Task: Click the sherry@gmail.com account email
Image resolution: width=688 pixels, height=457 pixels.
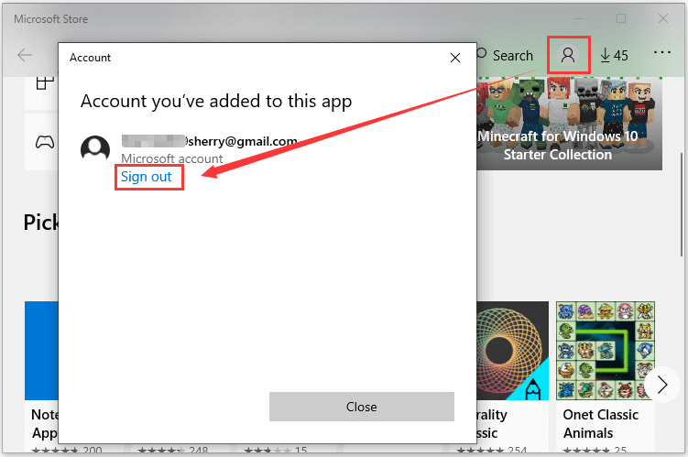Action: pos(210,141)
